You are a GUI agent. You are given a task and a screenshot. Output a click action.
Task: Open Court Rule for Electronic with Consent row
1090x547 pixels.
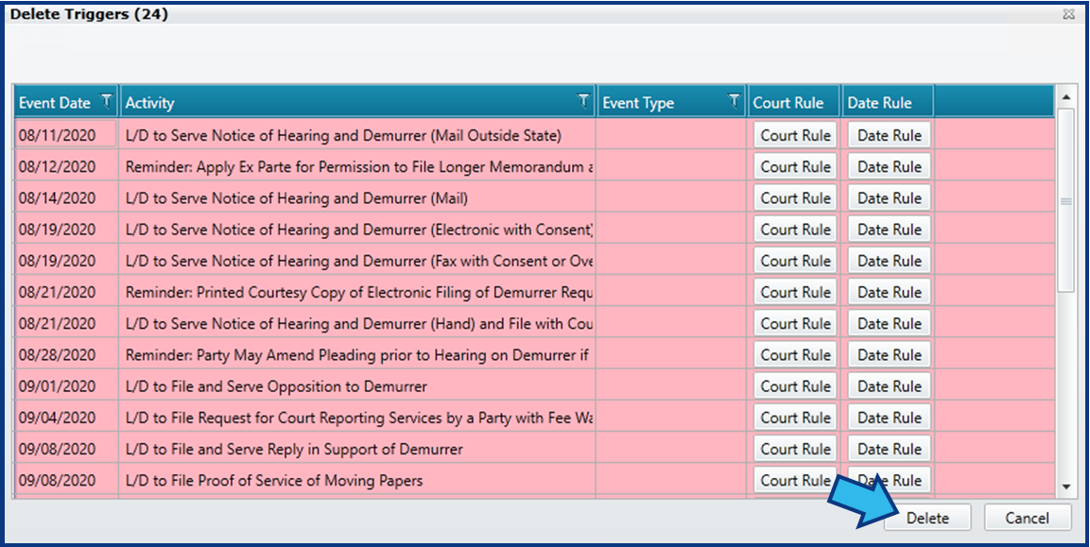(x=795, y=229)
